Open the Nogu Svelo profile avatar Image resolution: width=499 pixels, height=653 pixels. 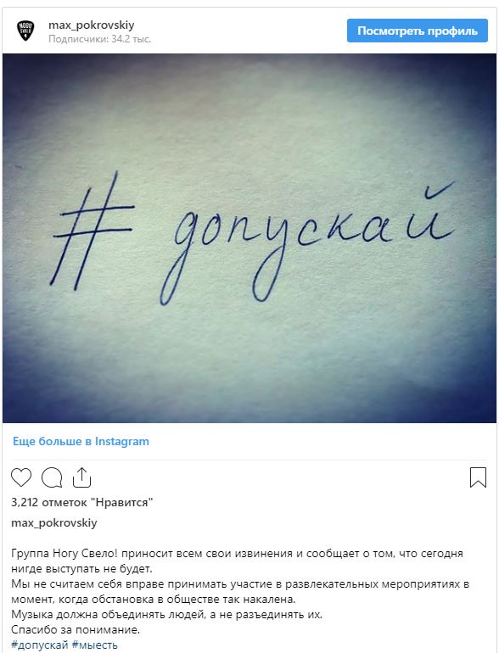[25, 31]
